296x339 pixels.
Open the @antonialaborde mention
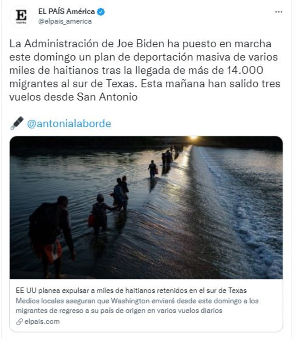pyautogui.click(x=69, y=124)
